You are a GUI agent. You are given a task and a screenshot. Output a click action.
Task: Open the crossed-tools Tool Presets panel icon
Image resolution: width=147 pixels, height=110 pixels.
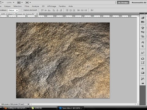pos(143,79)
